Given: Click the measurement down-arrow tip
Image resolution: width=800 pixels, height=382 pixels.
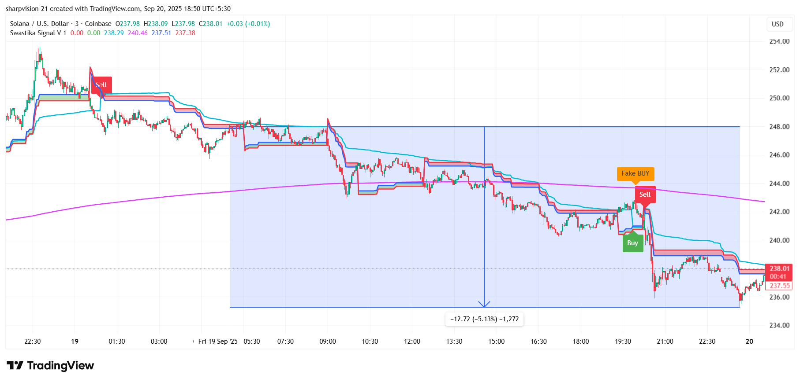Looking at the screenshot, I should click(484, 305).
